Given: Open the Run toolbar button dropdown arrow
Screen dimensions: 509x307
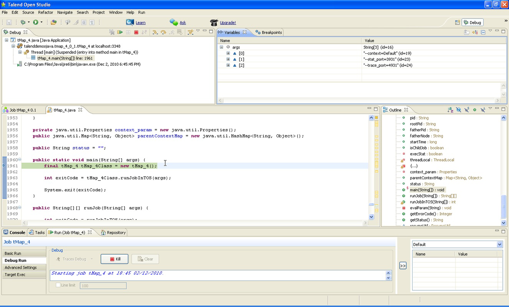Looking at the screenshot, I should 41,22.
